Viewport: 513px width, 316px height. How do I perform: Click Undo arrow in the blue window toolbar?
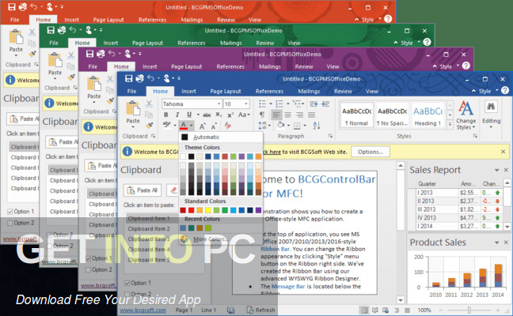click(150, 78)
